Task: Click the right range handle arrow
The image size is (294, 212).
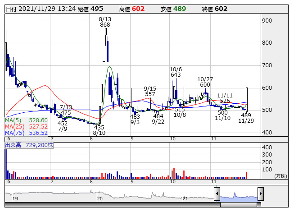Action: tap(260, 194)
